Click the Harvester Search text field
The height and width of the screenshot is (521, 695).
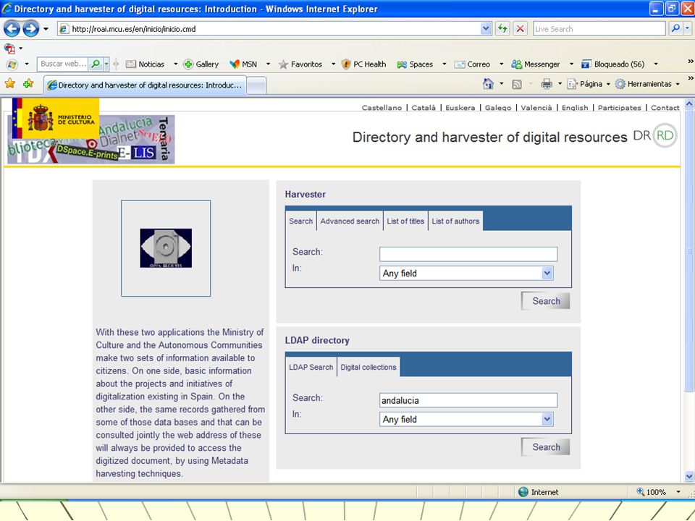(468, 254)
